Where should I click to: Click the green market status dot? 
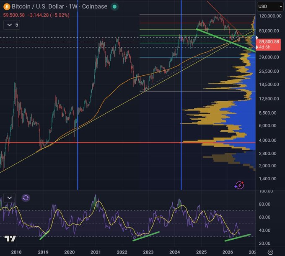click(114, 7)
